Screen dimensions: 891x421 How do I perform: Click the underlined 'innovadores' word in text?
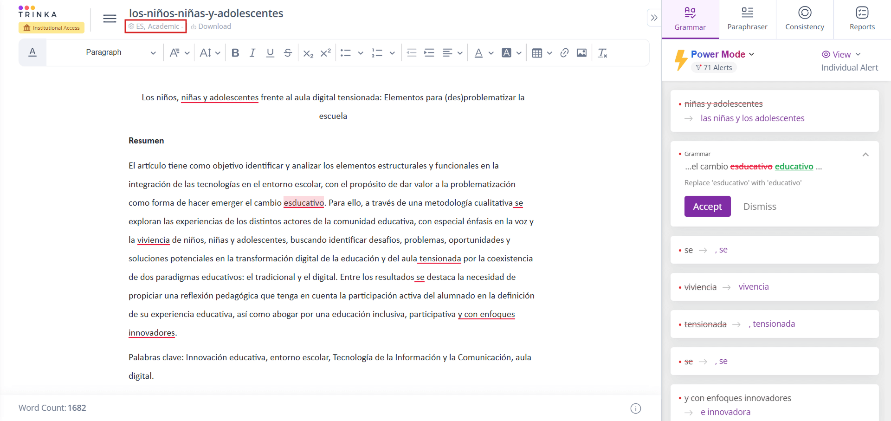click(x=152, y=333)
